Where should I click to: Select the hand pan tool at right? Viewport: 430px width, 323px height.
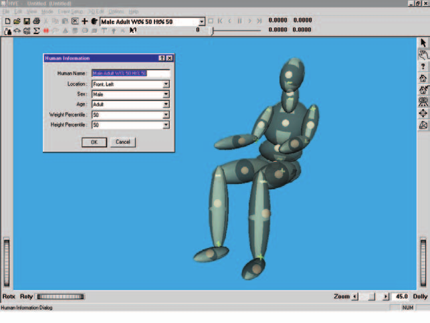(x=423, y=55)
